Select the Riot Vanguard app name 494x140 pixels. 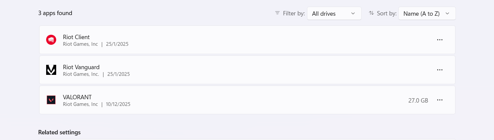pyautogui.click(x=81, y=67)
